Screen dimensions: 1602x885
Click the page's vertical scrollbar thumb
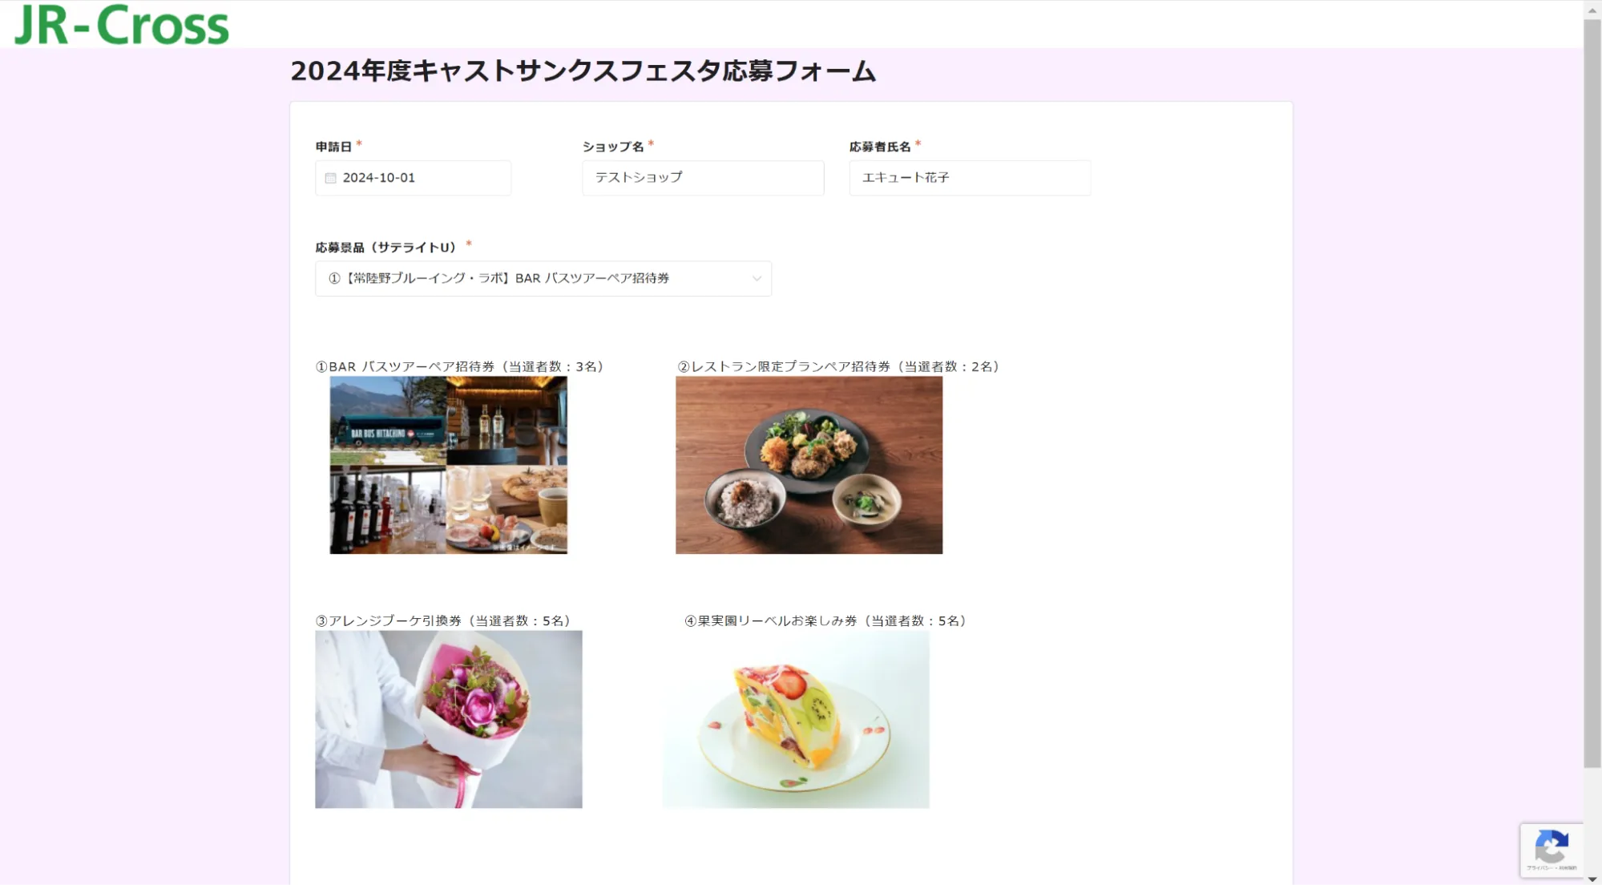click(x=1592, y=393)
